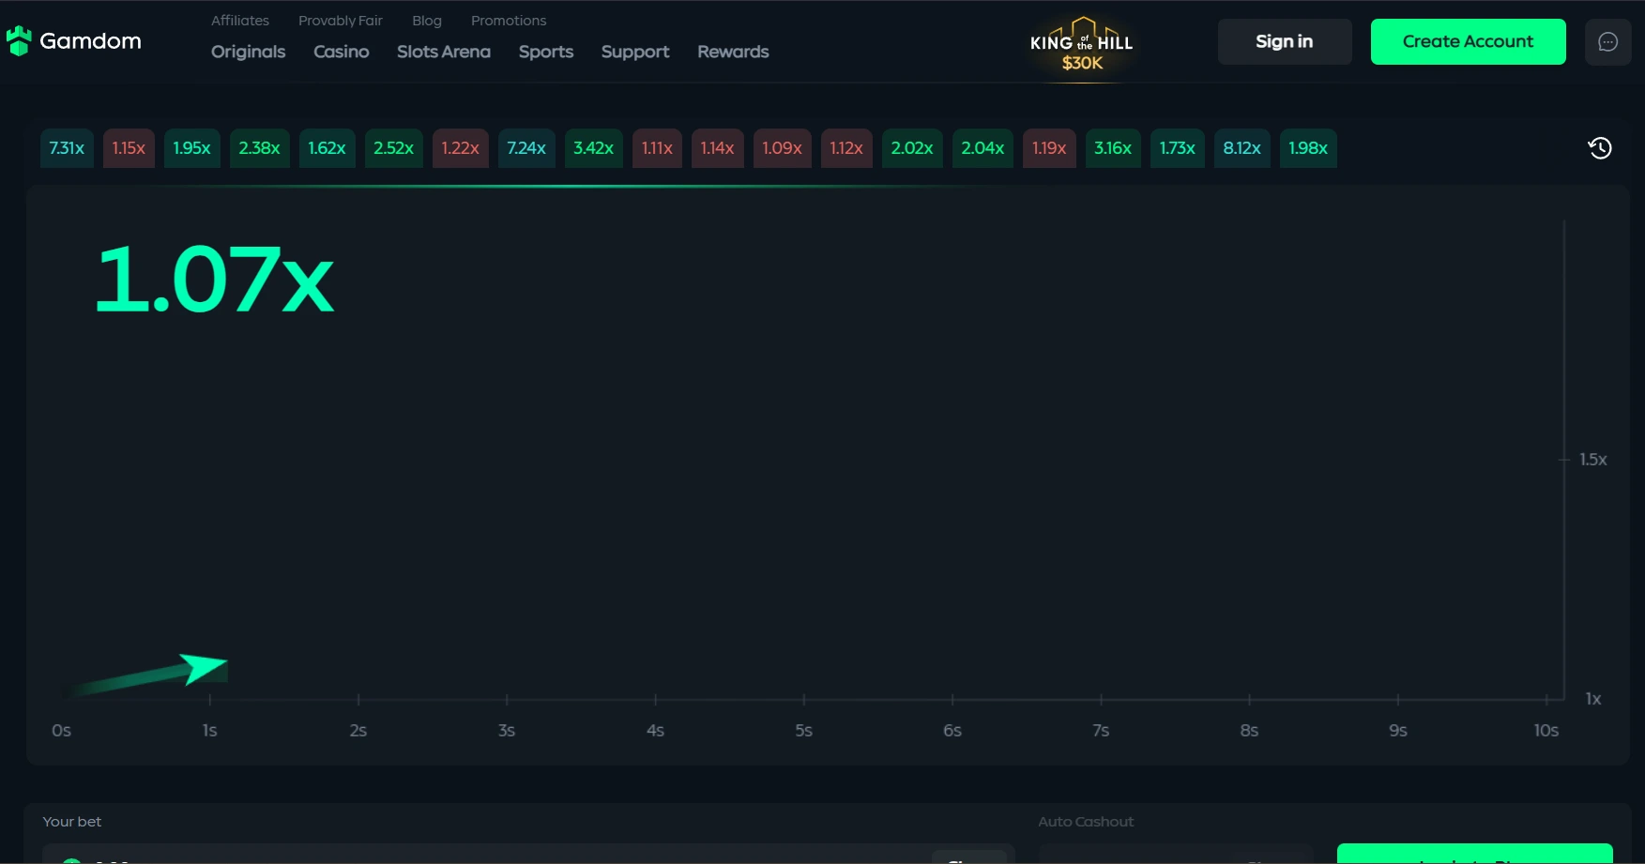Click Create Account button

click(x=1468, y=41)
